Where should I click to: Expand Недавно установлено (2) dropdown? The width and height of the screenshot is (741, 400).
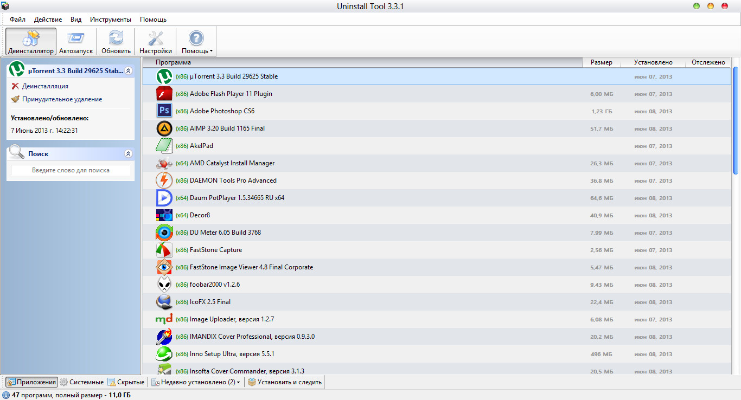point(196,382)
